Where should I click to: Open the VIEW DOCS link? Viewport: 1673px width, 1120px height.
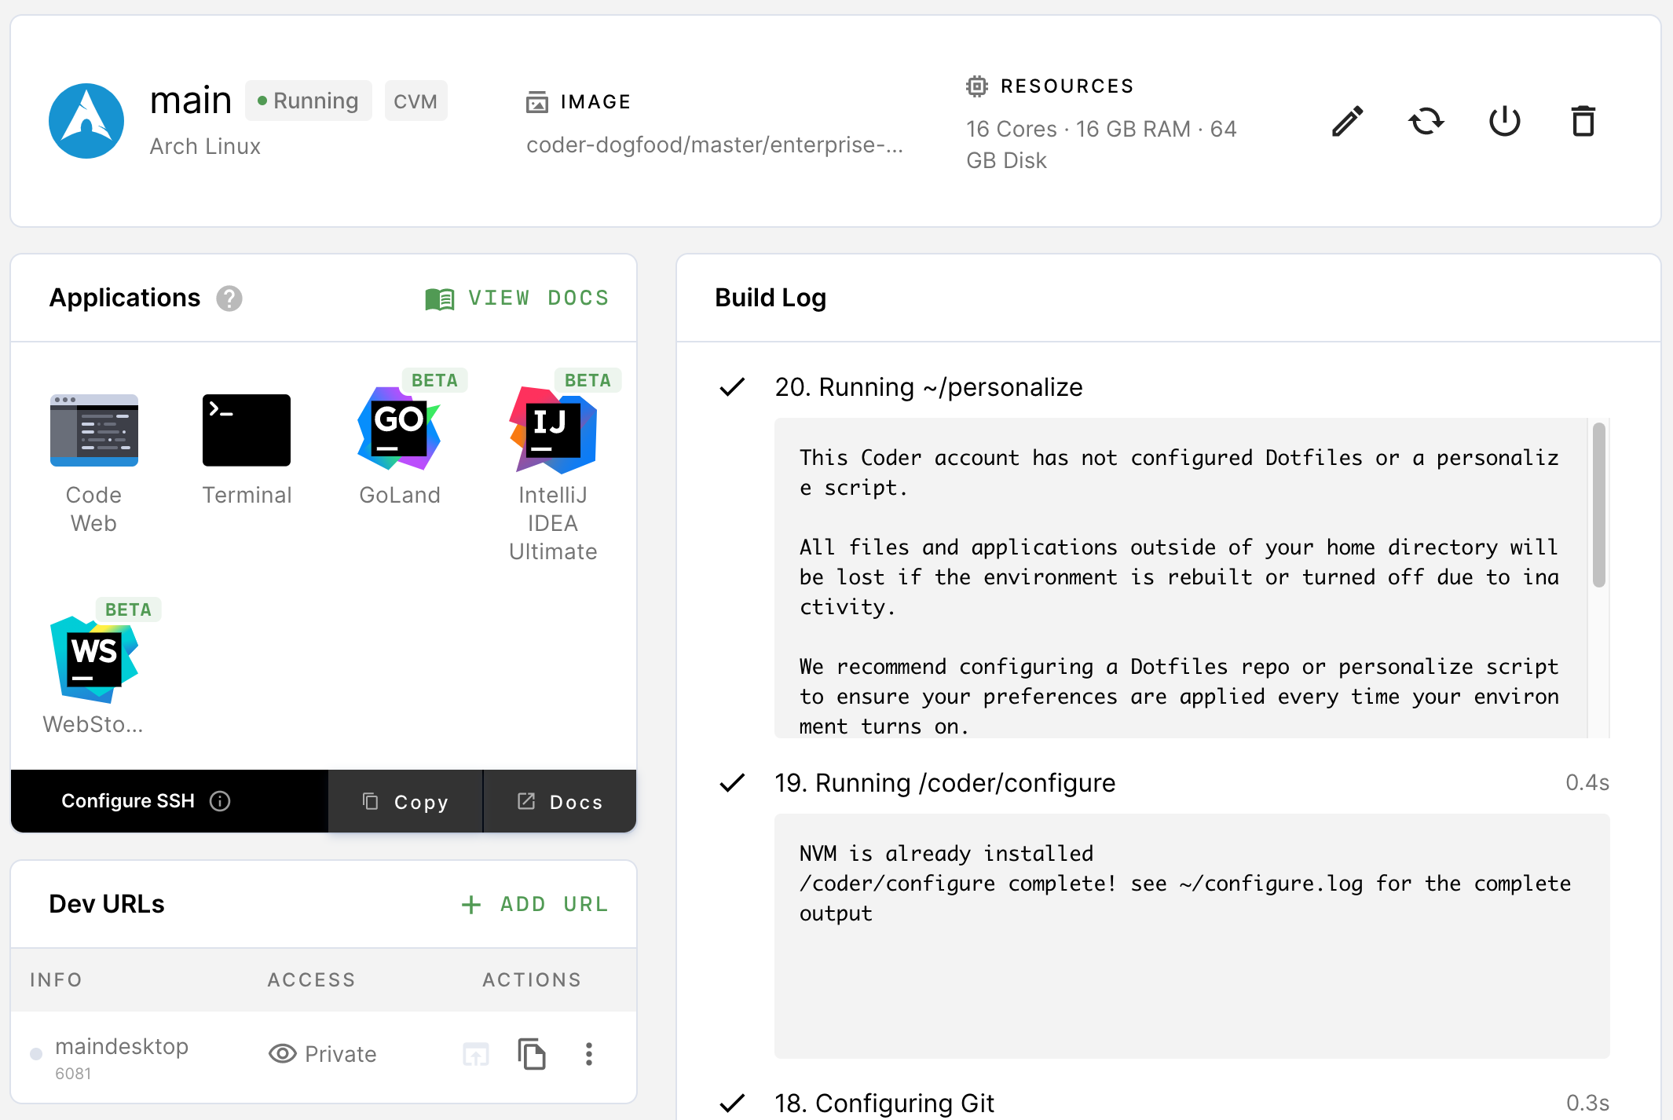click(x=516, y=298)
